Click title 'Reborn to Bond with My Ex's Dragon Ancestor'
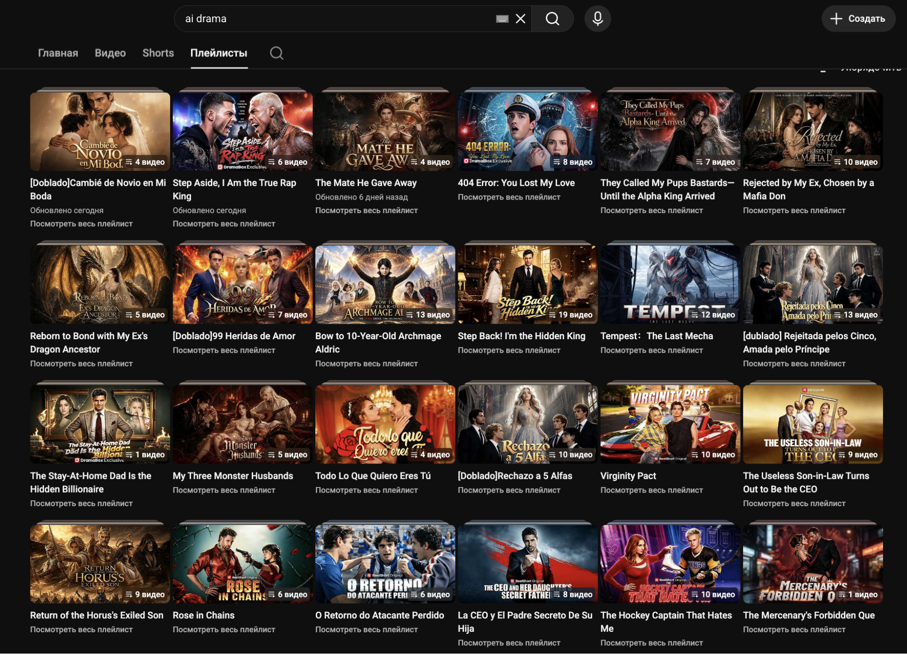The image size is (907, 654). pyautogui.click(x=89, y=342)
